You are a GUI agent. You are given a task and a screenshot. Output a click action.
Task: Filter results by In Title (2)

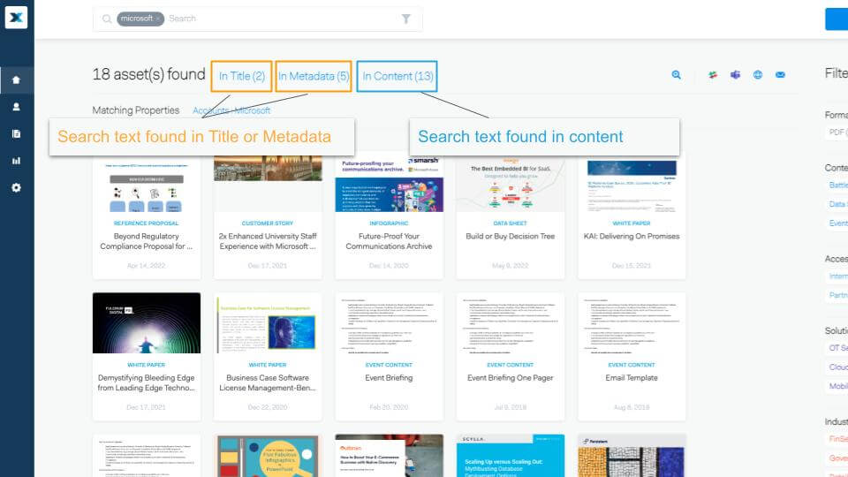(x=242, y=77)
